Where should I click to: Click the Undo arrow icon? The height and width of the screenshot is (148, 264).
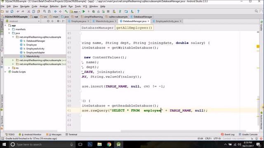click(x=18, y=12)
